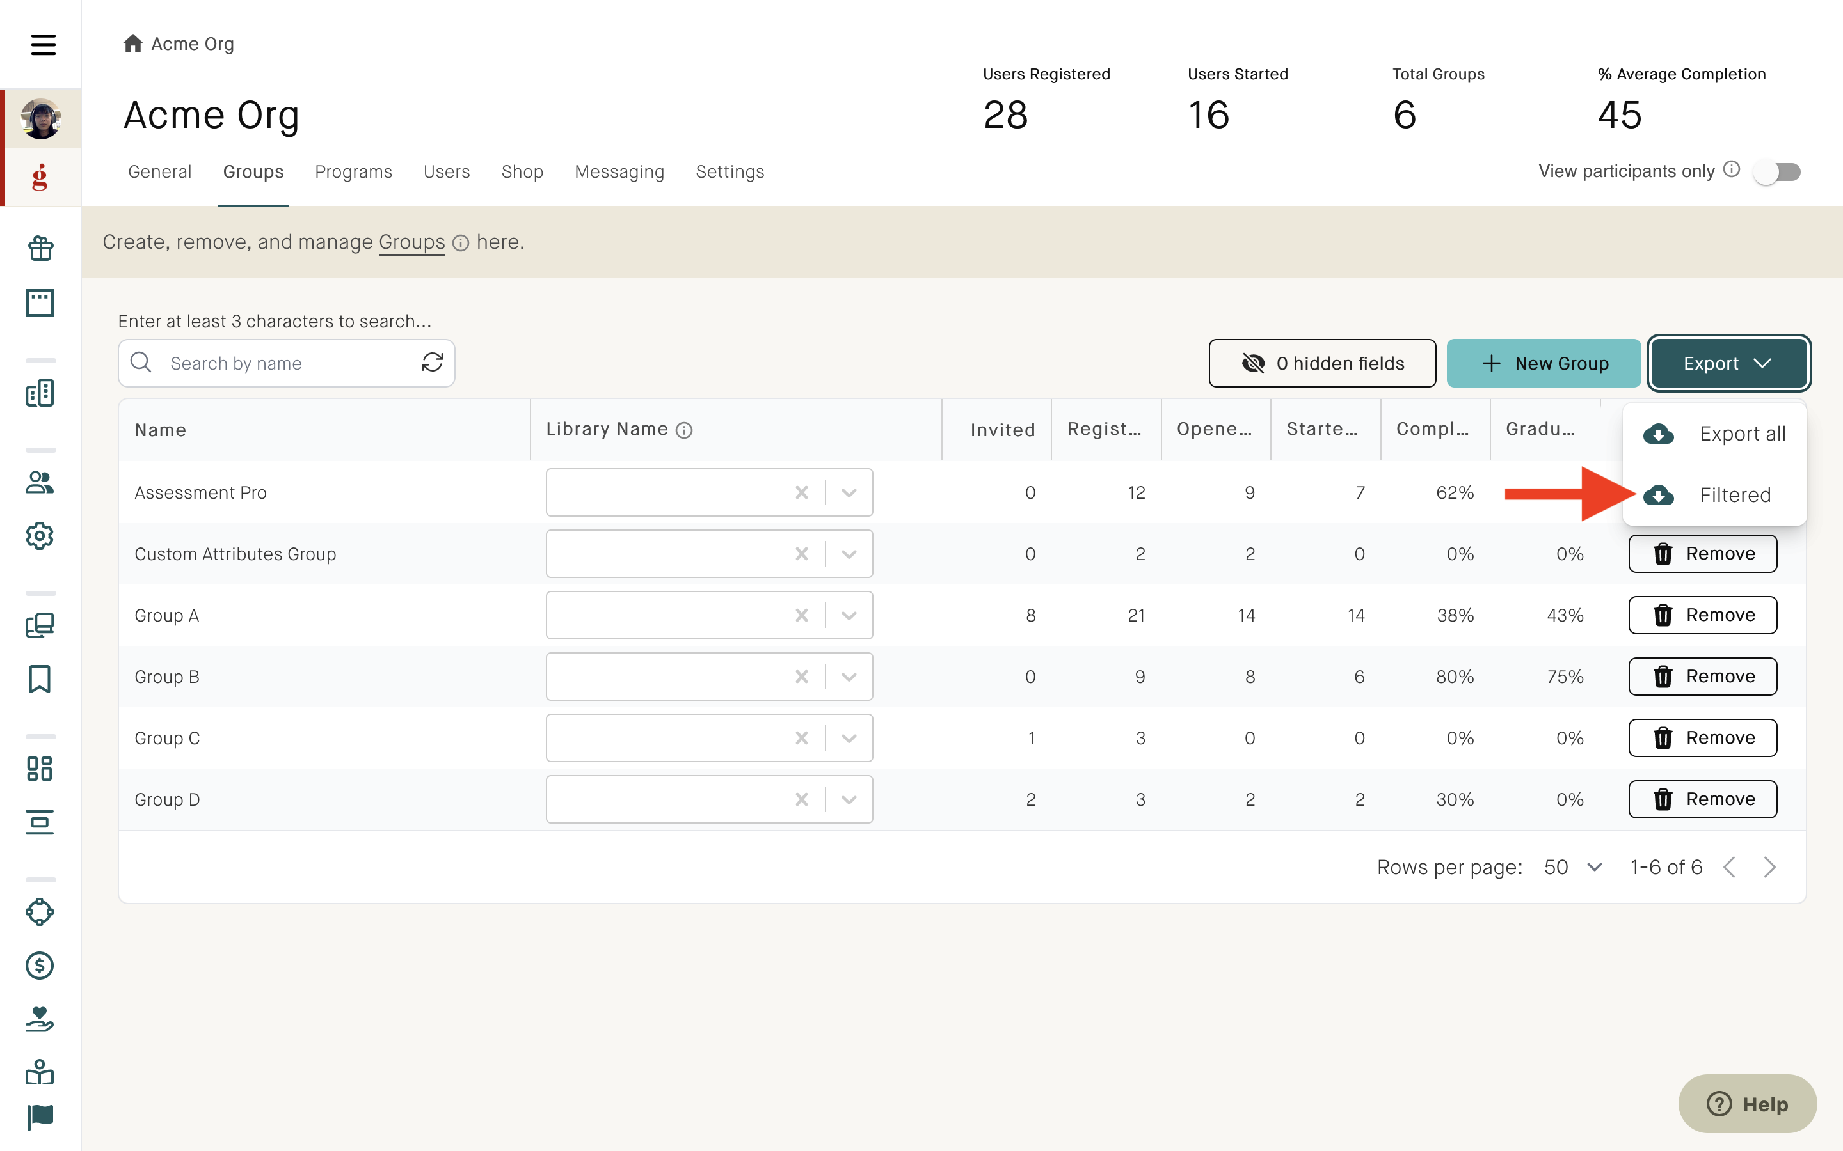The image size is (1843, 1151).
Task: Click the gear settings sidebar icon
Action: (40, 536)
